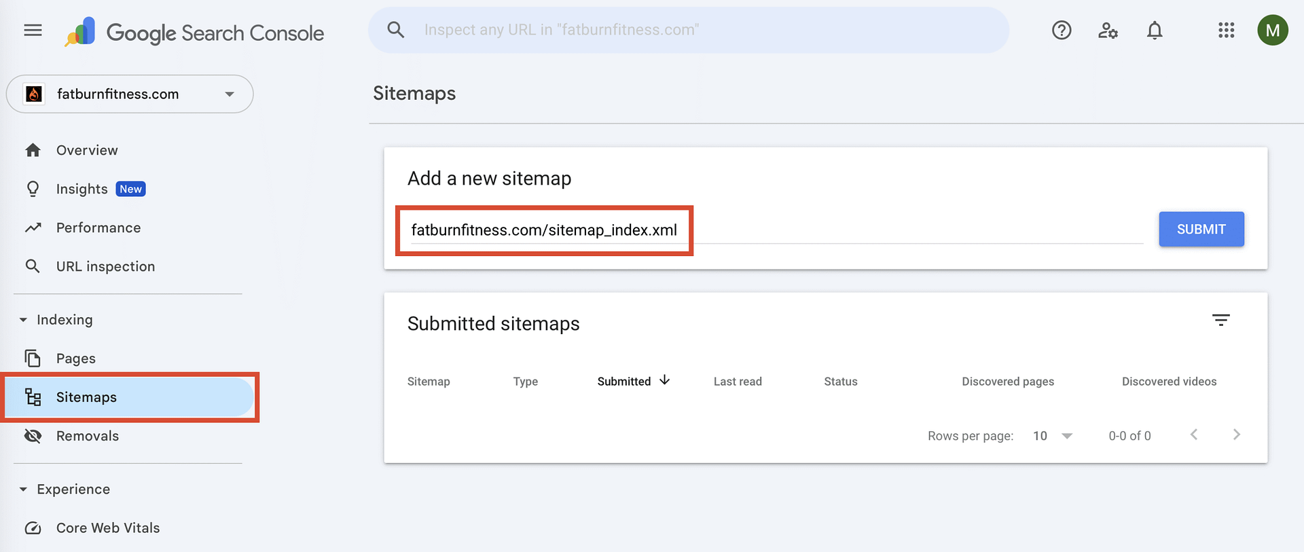Open the account avatar M
The image size is (1304, 552).
pos(1272,31)
